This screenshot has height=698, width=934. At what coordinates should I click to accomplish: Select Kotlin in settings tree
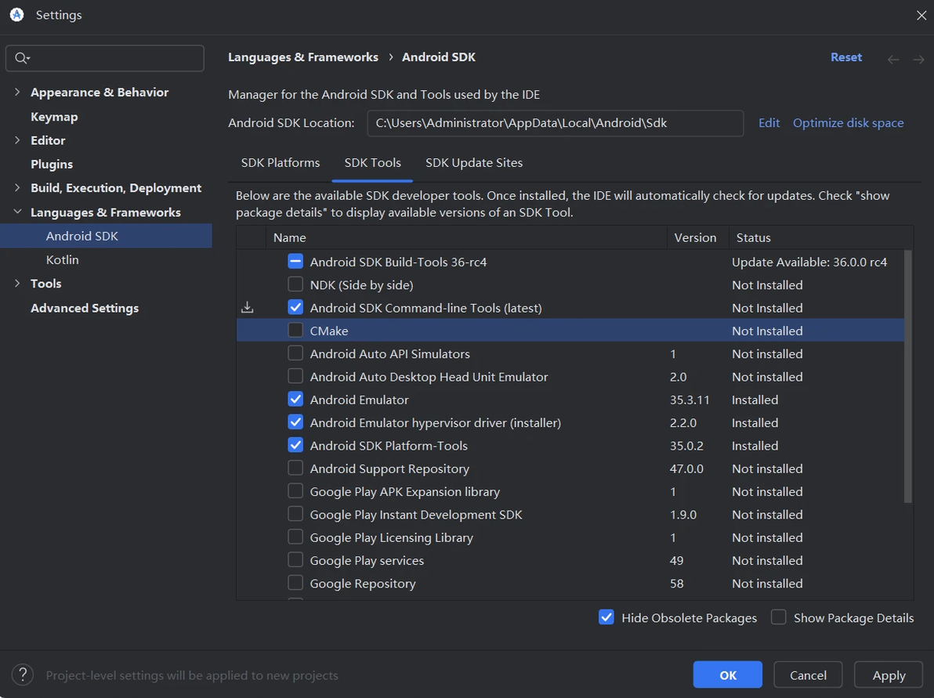(x=63, y=259)
